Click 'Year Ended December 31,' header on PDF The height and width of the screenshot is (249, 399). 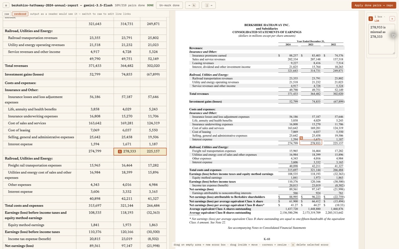[311, 41]
